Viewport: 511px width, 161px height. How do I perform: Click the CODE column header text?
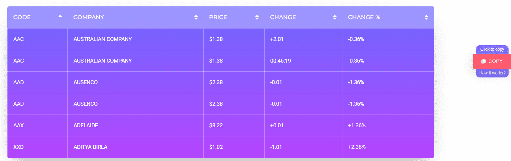pos(22,17)
